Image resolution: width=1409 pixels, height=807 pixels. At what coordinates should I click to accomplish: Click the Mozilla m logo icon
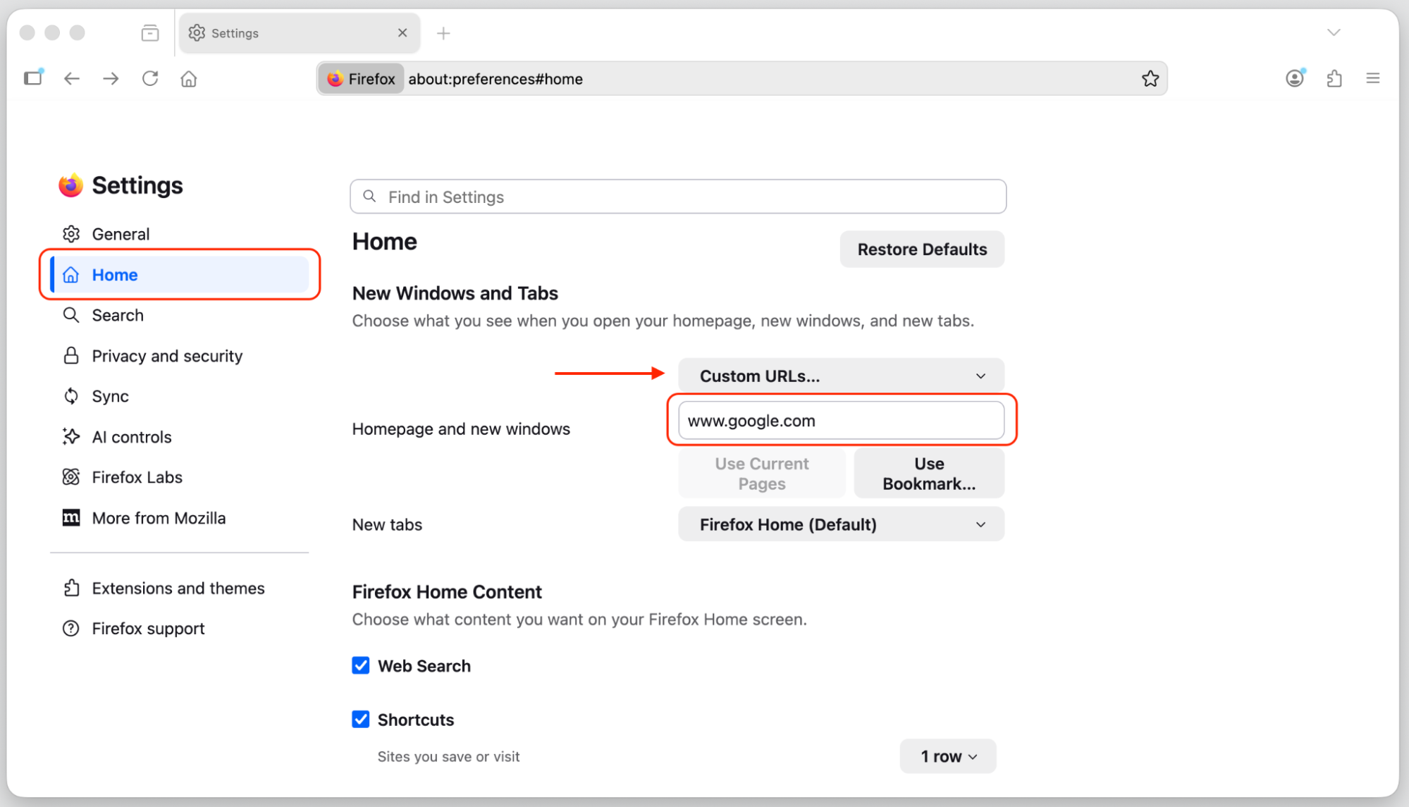(x=71, y=518)
